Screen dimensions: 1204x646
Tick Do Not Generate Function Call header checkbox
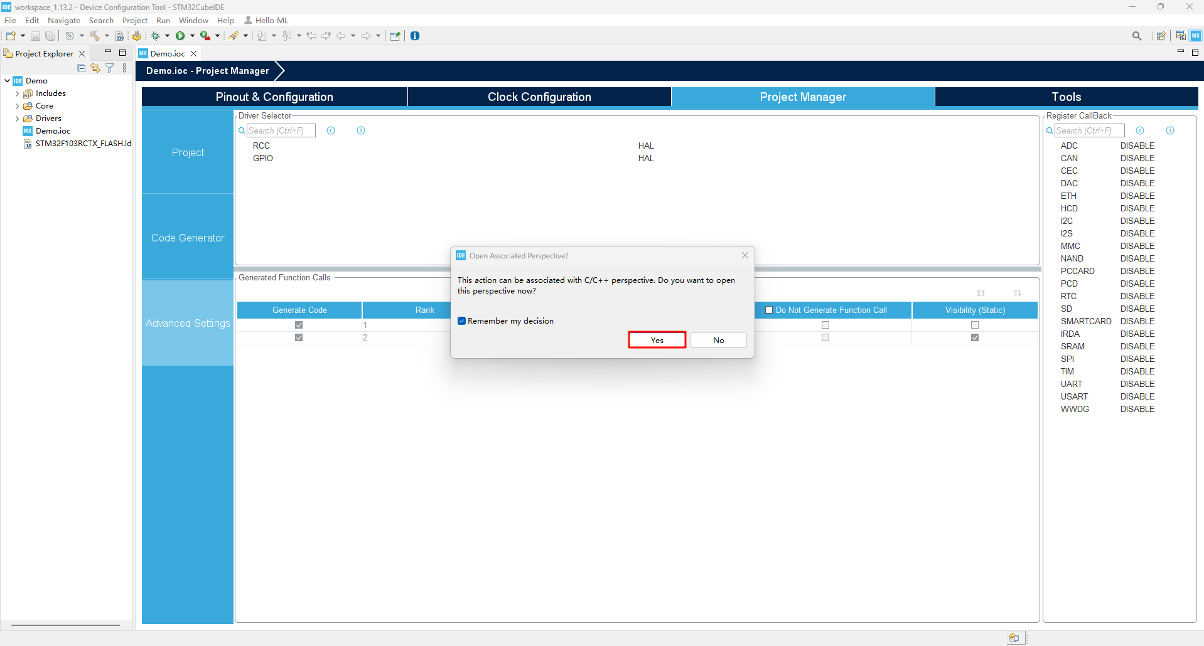pyautogui.click(x=769, y=310)
